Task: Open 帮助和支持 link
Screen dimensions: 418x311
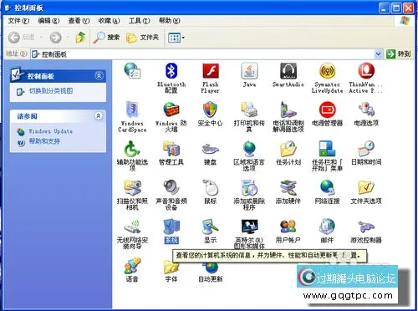Action: (44, 141)
